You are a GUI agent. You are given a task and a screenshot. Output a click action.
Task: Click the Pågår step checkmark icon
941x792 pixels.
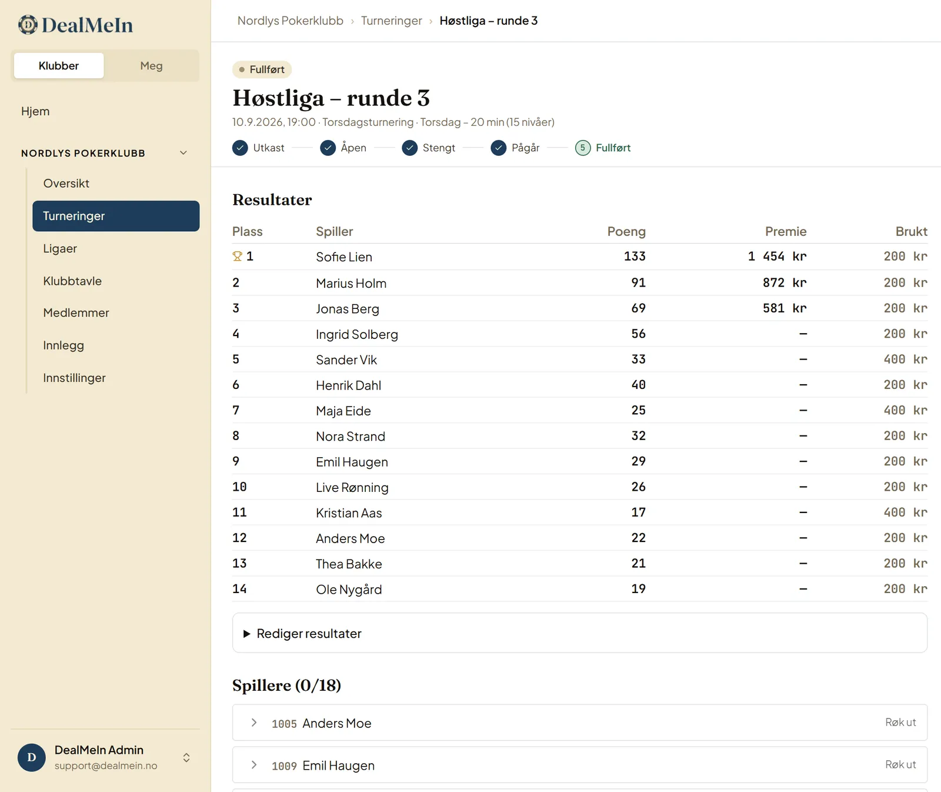click(x=499, y=148)
